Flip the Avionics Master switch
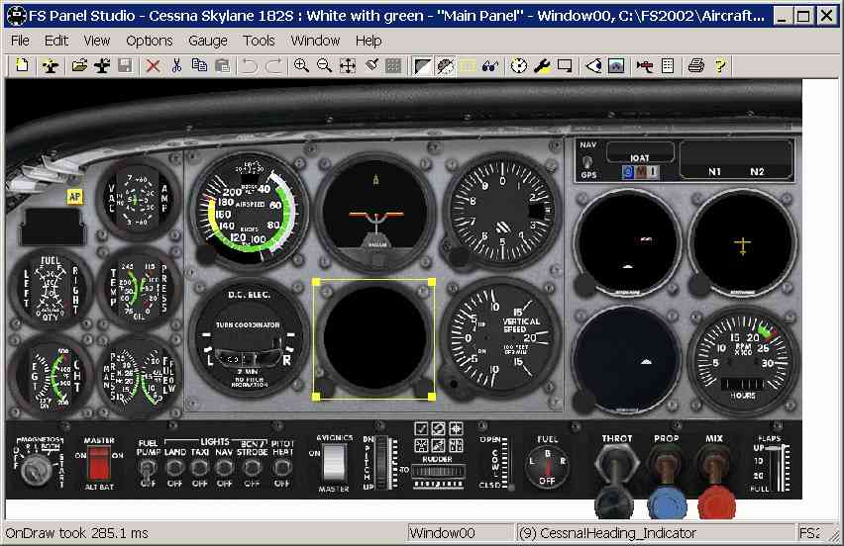 [x=334, y=463]
